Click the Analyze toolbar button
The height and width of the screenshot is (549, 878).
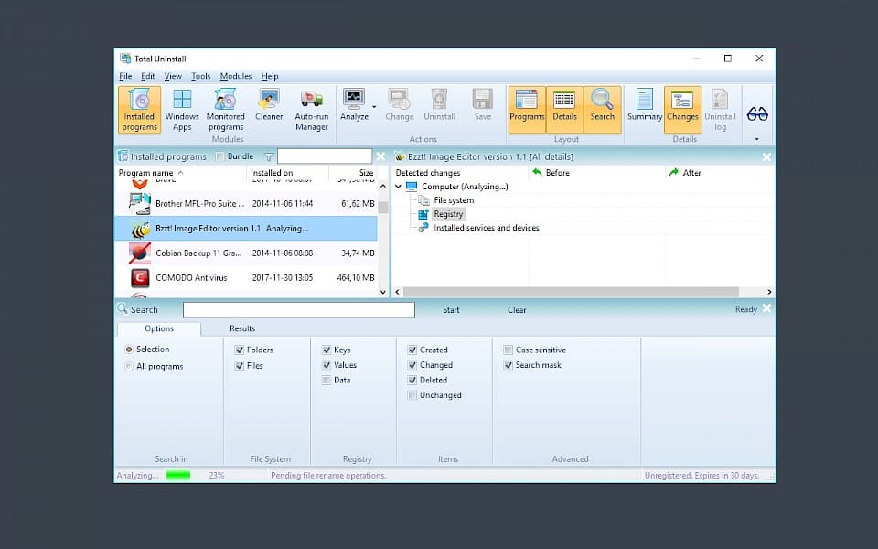(x=355, y=105)
